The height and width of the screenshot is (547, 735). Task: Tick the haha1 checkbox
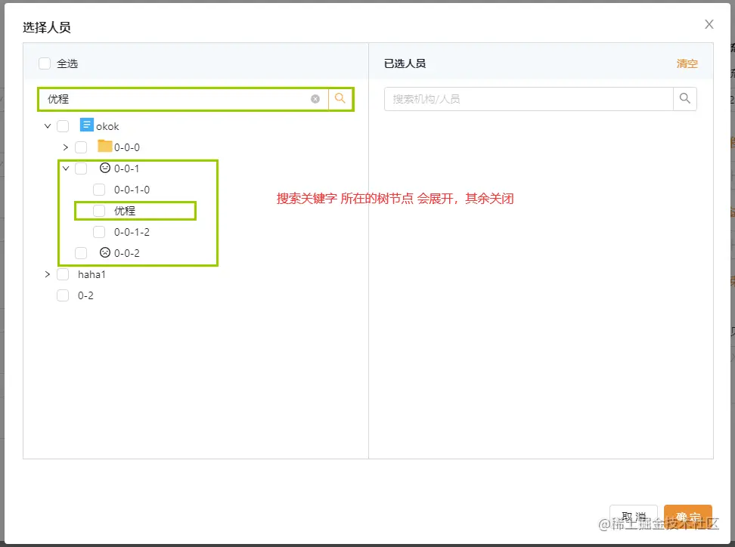pos(63,274)
